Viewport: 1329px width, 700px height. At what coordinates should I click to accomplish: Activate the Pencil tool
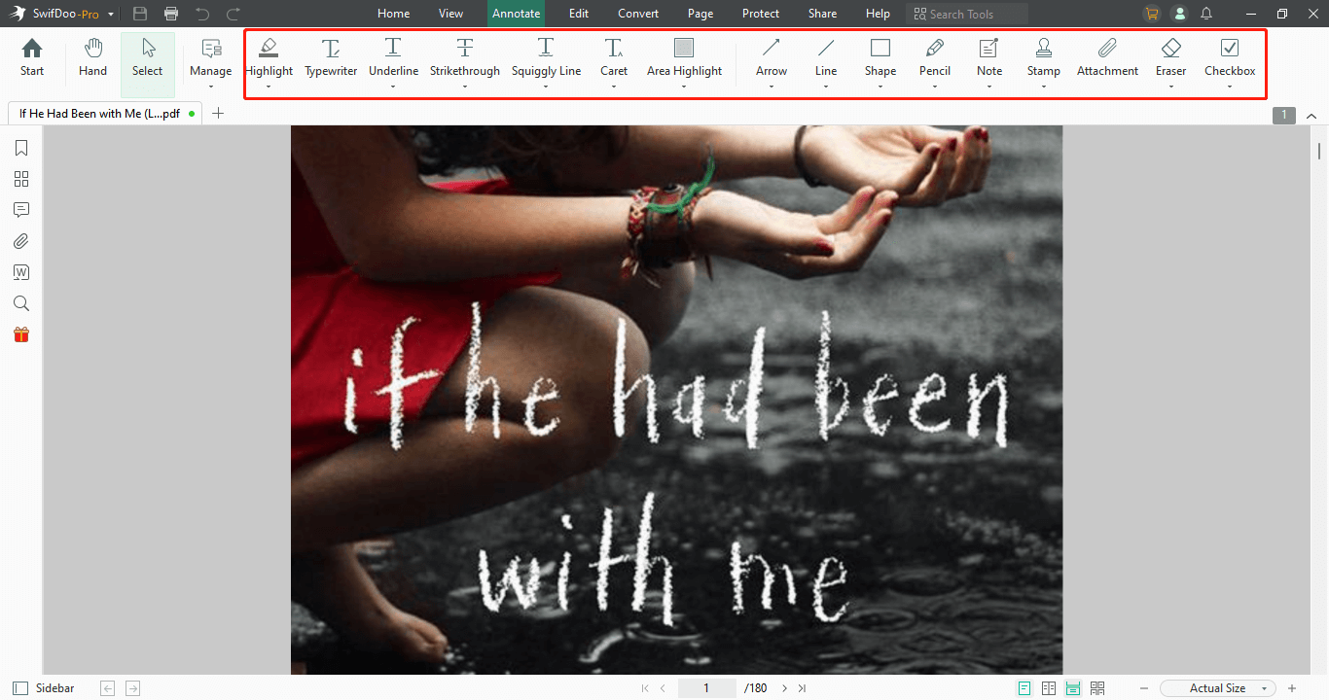click(x=935, y=57)
